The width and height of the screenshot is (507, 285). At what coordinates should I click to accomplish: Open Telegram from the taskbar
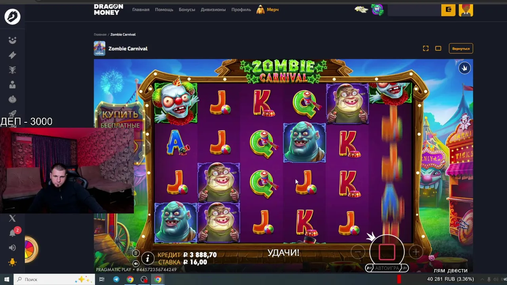116,279
